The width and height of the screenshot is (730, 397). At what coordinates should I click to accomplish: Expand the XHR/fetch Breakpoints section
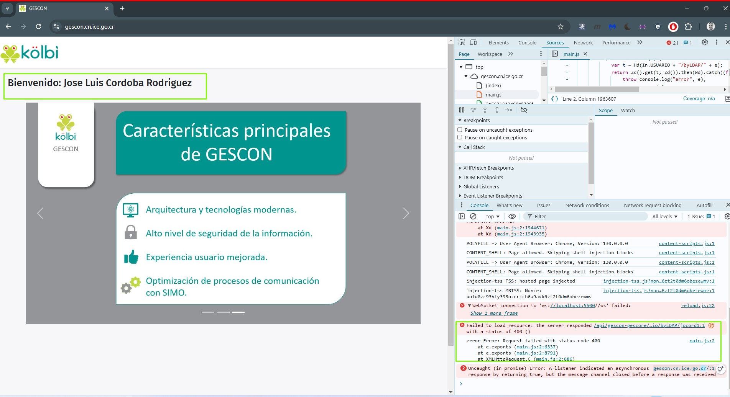pos(488,168)
